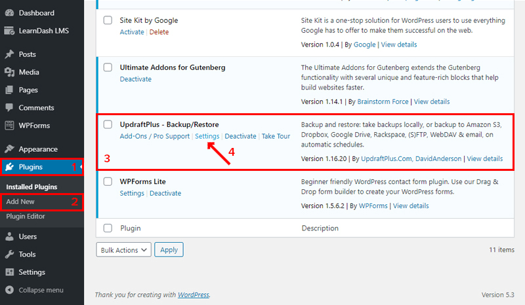Click the Tools wrench icon
This screenshot has height=305, width=525.
[9, 254]
